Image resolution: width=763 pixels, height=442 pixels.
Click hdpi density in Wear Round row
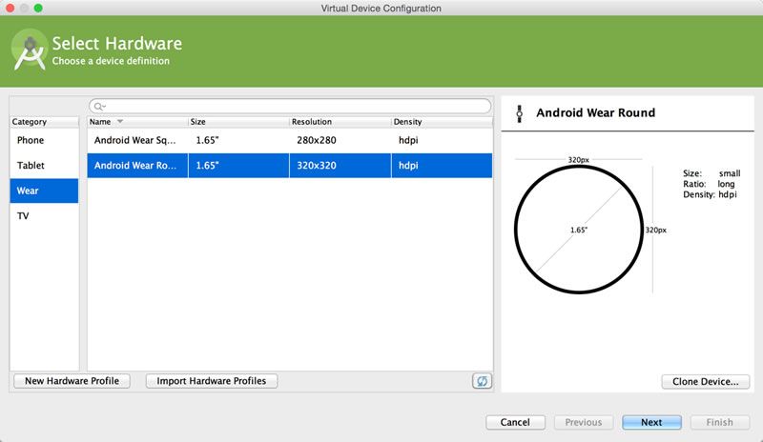(x=442, y=166)
